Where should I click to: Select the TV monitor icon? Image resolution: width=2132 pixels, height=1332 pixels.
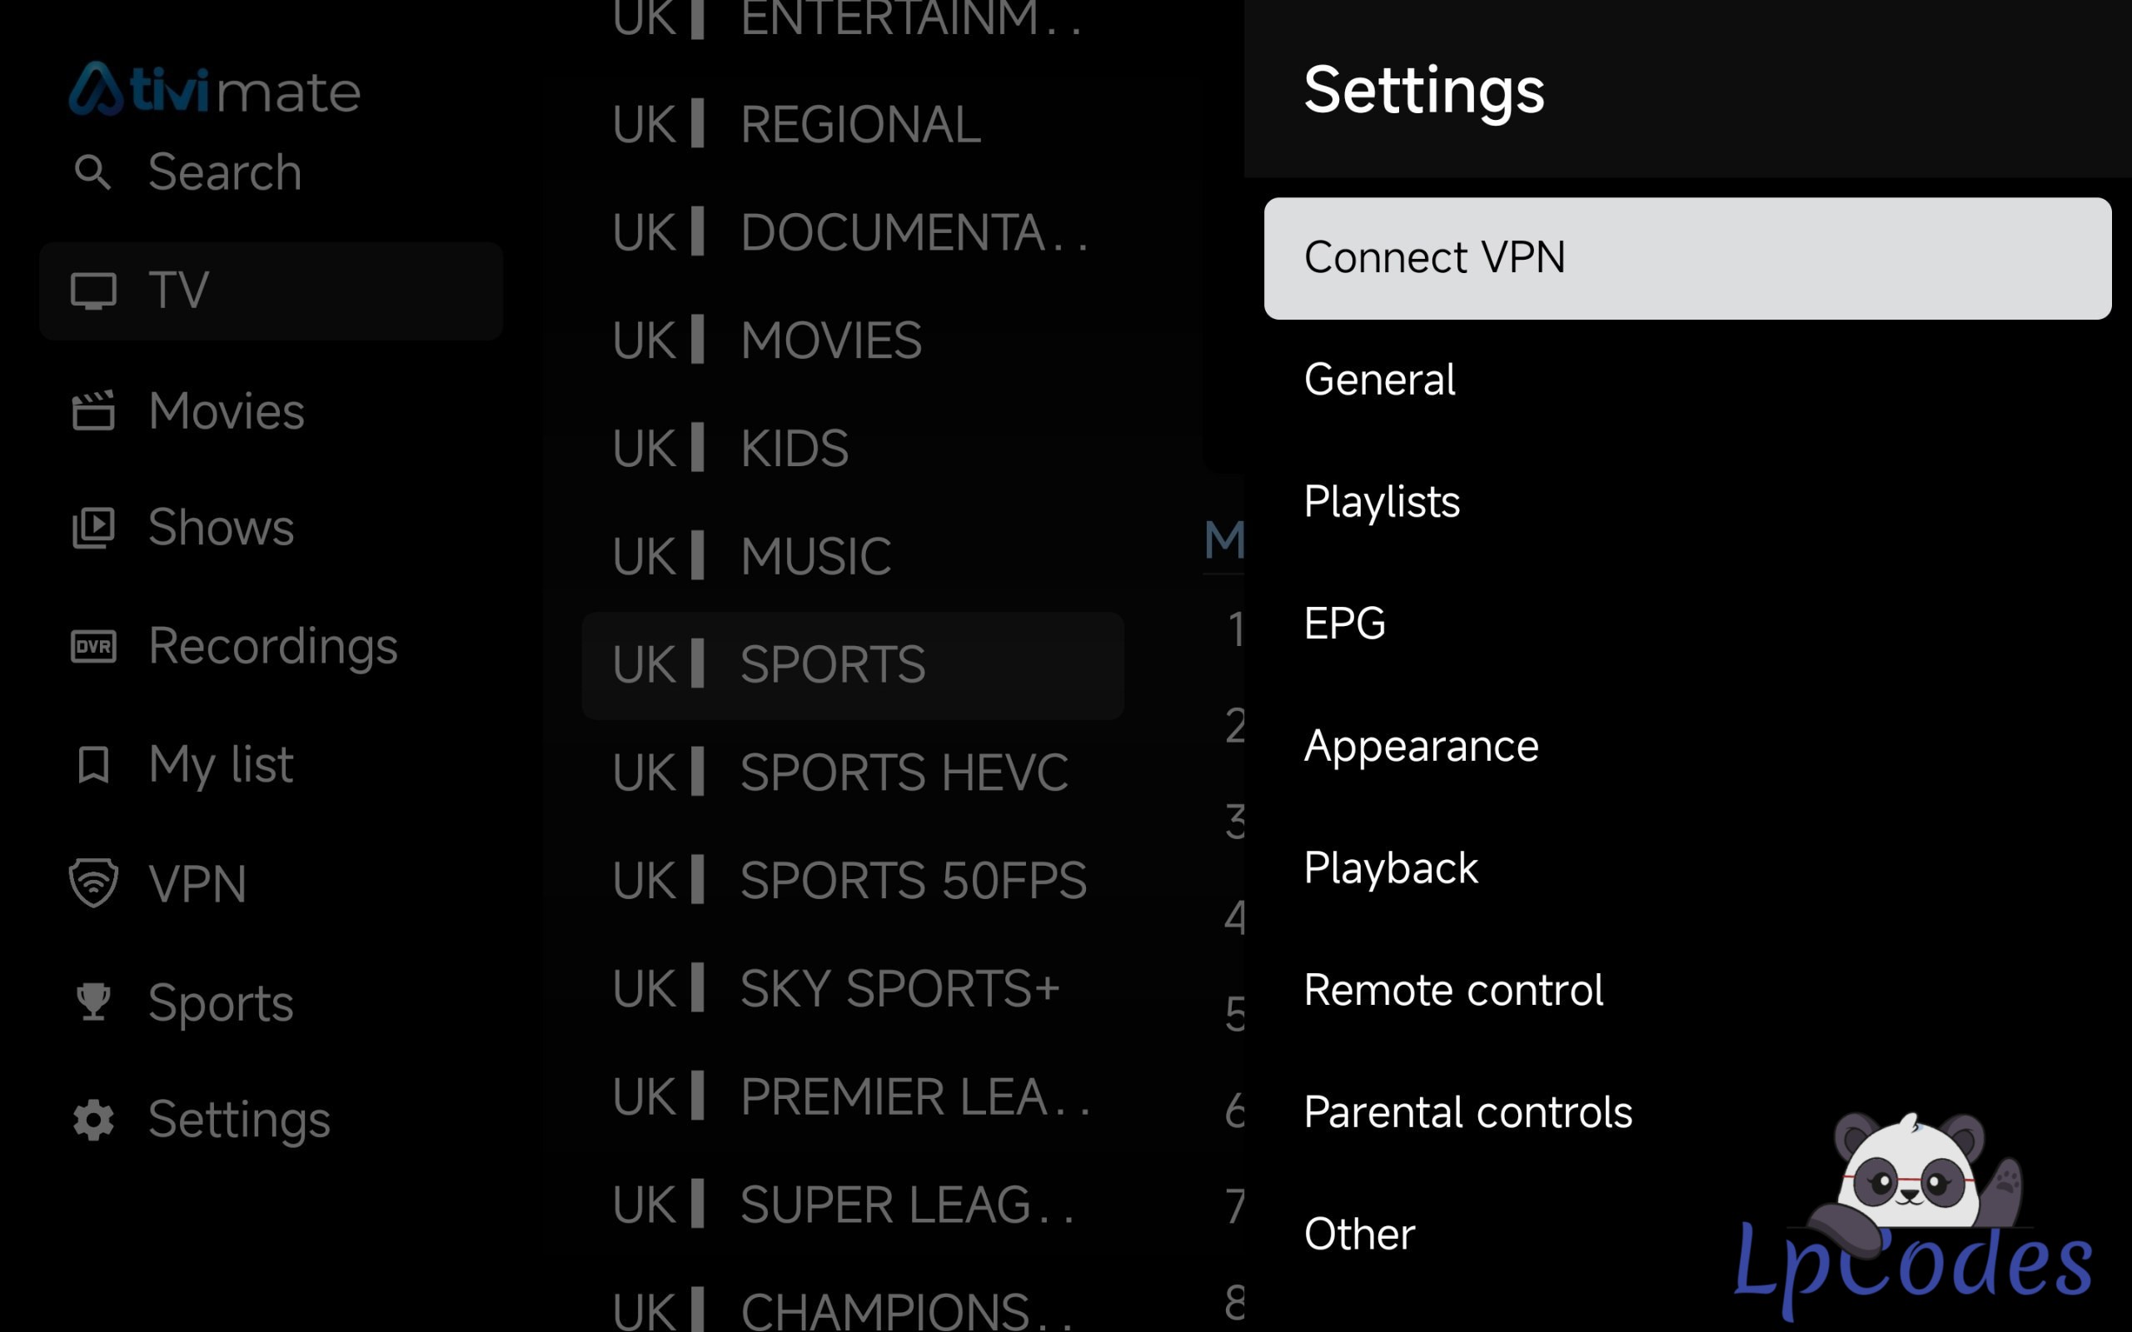(93, 291)
